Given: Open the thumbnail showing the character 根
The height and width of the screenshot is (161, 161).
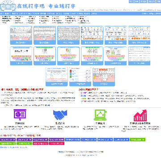Looking at the screenshot, I should [x=45, y=54].
